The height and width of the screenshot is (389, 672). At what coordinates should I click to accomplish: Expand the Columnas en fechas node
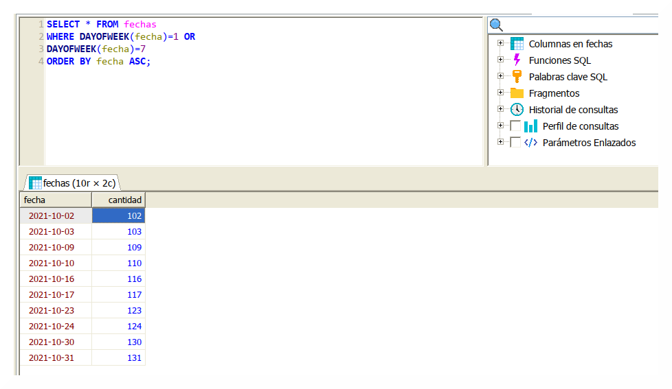pos(500,44)
